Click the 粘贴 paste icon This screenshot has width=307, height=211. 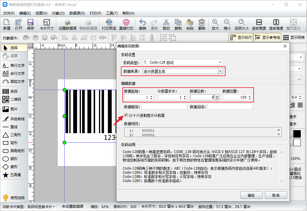click(x=190, y=25)
